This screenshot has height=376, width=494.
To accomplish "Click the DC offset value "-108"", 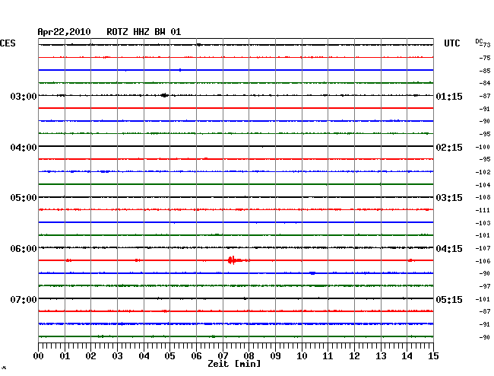I will click(x=483, y=197).
